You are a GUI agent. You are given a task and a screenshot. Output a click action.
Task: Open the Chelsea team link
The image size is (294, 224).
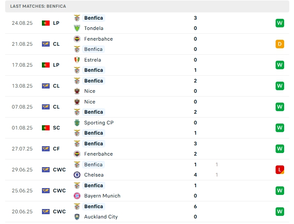tap(94, 175)
